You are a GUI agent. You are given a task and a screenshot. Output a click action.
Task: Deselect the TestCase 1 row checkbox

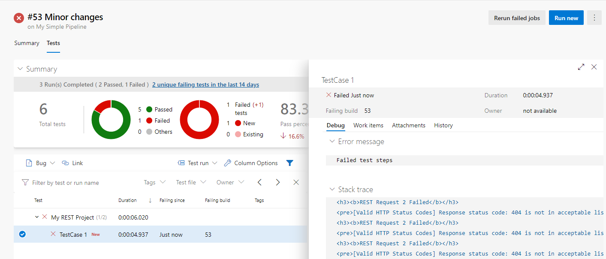click(x=22, y=234)
